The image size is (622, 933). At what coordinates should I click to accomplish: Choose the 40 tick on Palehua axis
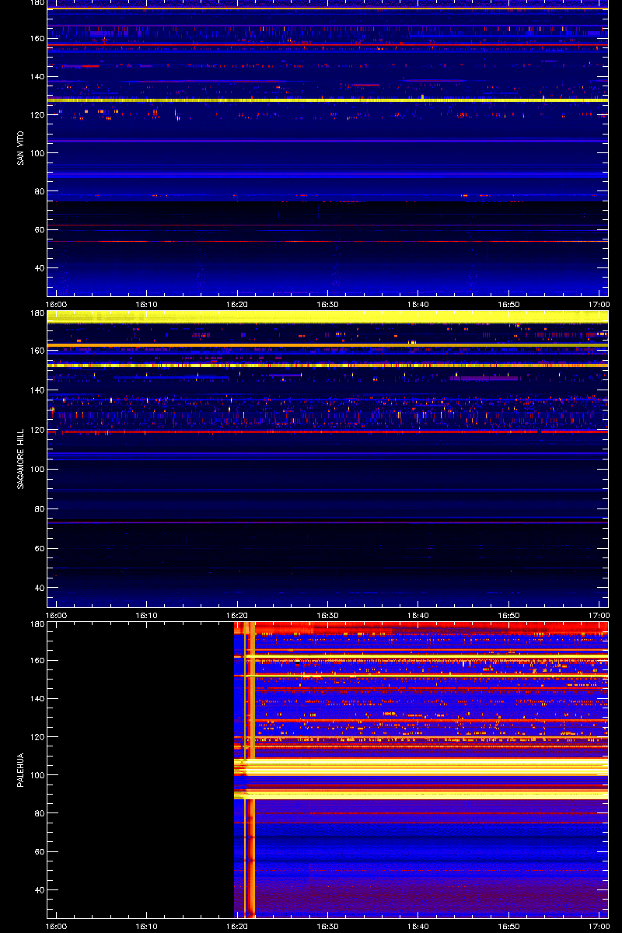click(x=39, y=890)
